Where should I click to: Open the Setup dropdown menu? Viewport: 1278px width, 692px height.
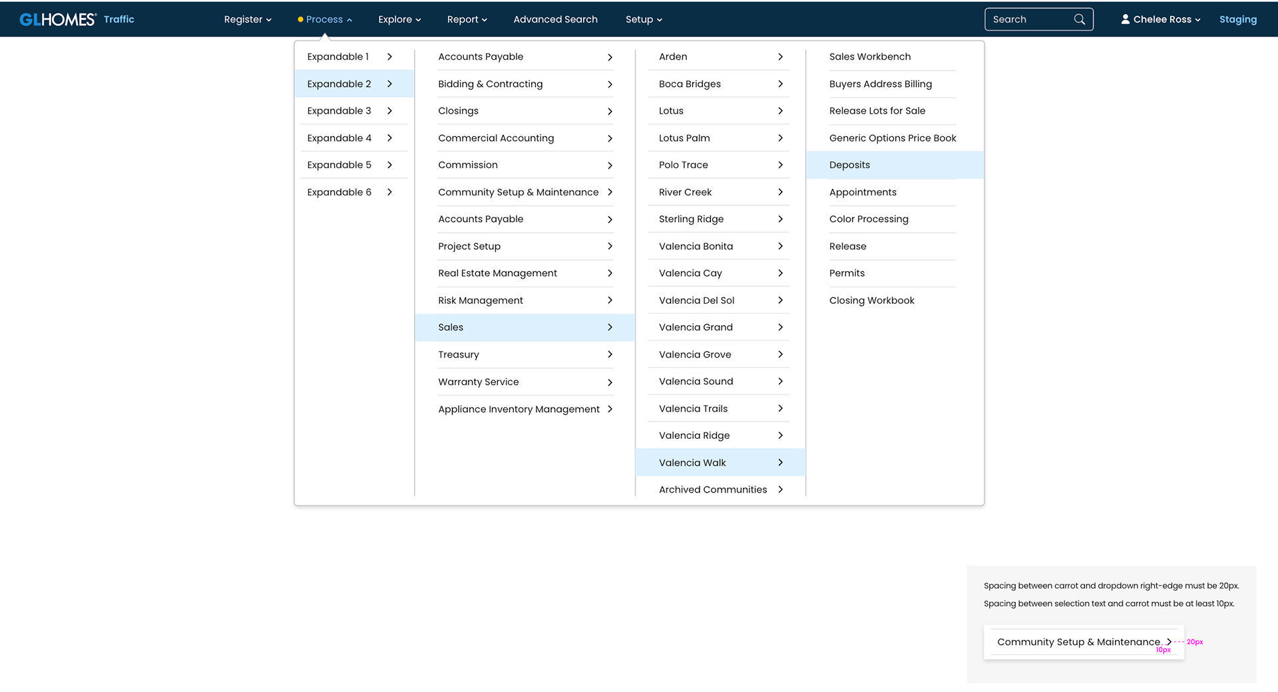644,19
